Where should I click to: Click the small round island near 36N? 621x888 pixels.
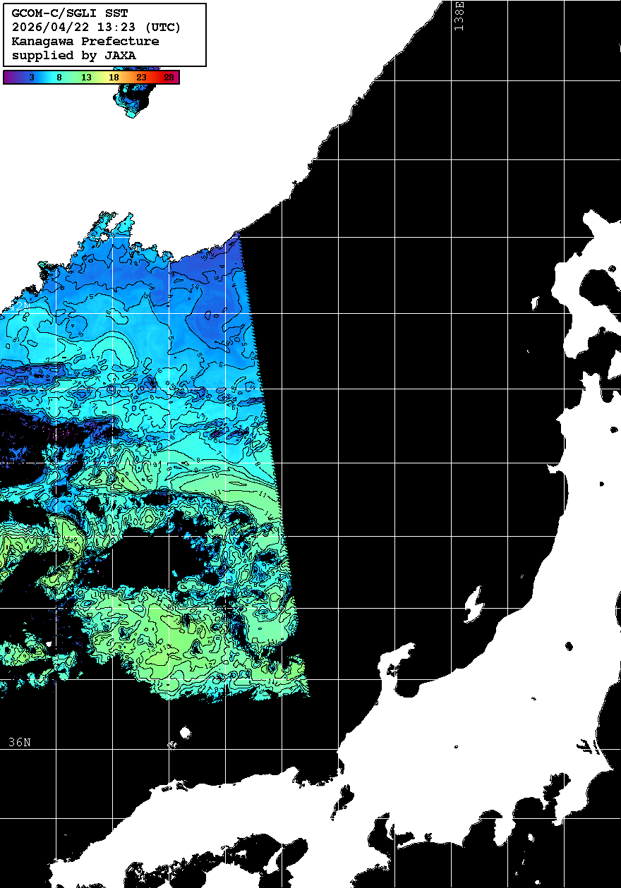click(186, 733)
